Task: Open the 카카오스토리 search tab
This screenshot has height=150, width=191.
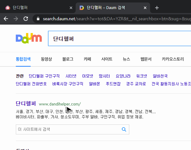Action: 173,59
